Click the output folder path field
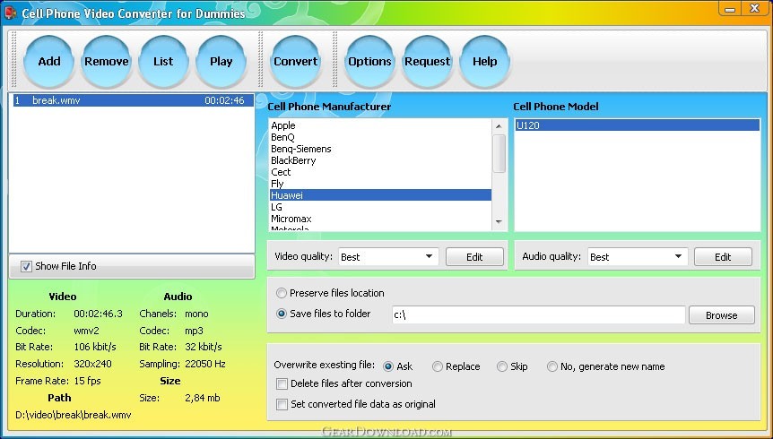This screenshot has height=439, width=773. (x=538, y=315)
